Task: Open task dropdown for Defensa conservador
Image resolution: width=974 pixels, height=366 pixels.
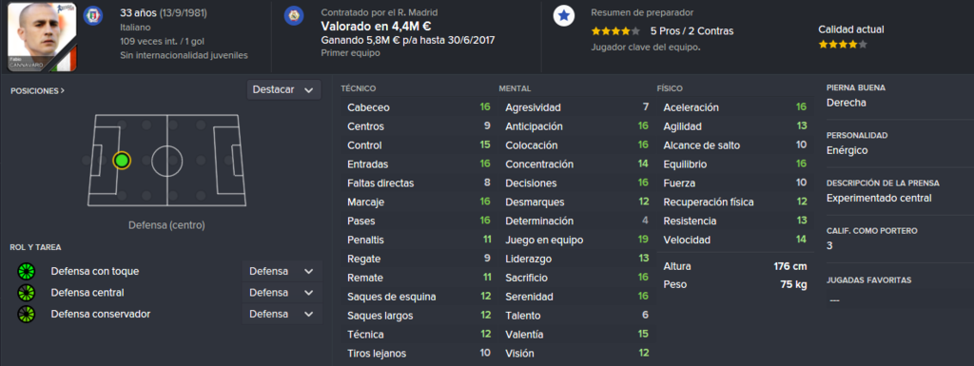Action: click(x=282, y=314)
